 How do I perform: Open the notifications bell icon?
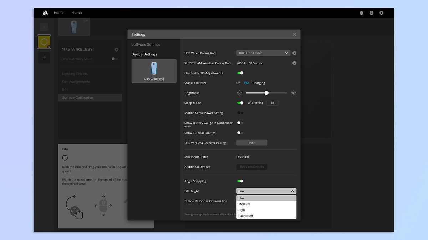[x=361, y=13]
